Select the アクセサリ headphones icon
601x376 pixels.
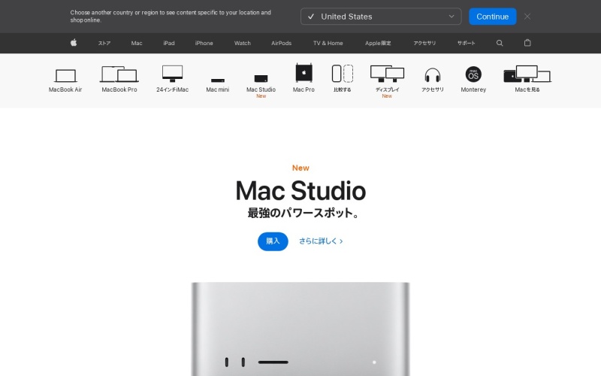432,75
